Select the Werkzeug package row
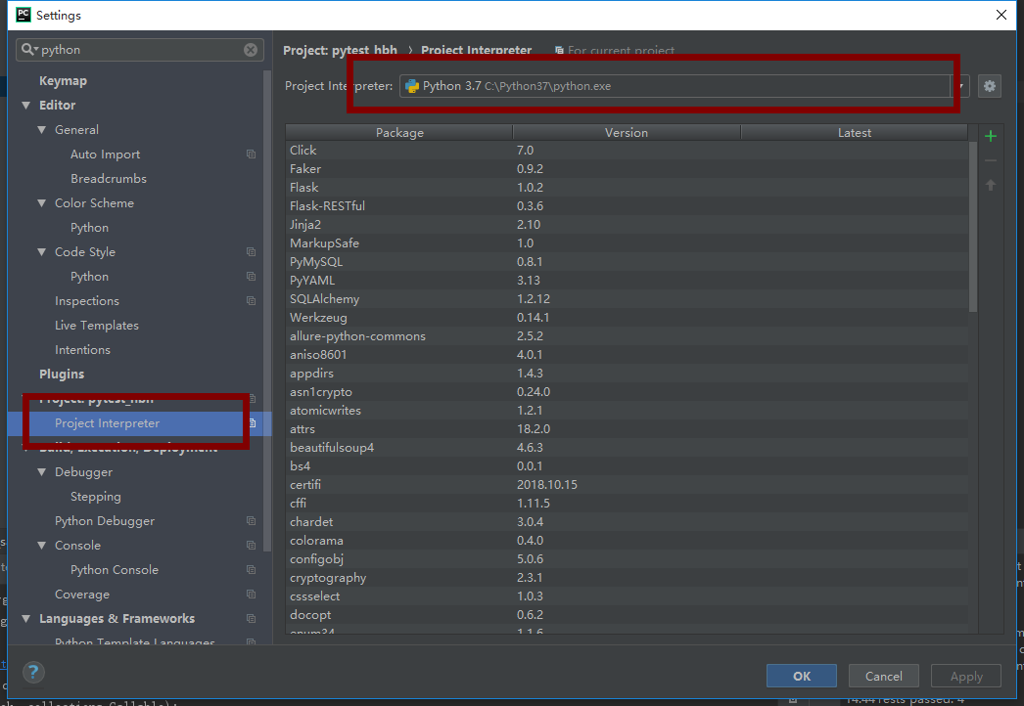 [x=627, y=318]
